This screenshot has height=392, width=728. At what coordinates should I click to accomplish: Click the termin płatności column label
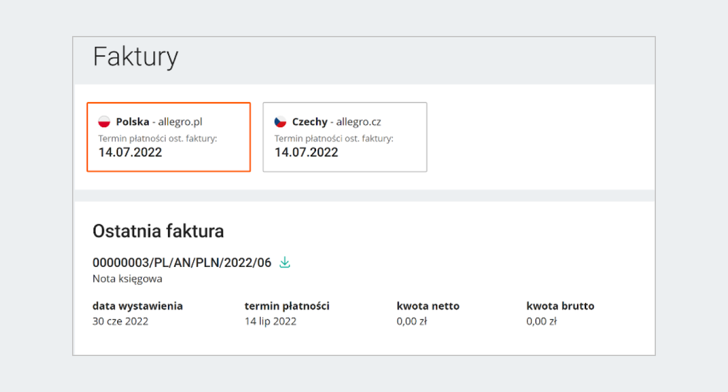click(x=287, y=306)
